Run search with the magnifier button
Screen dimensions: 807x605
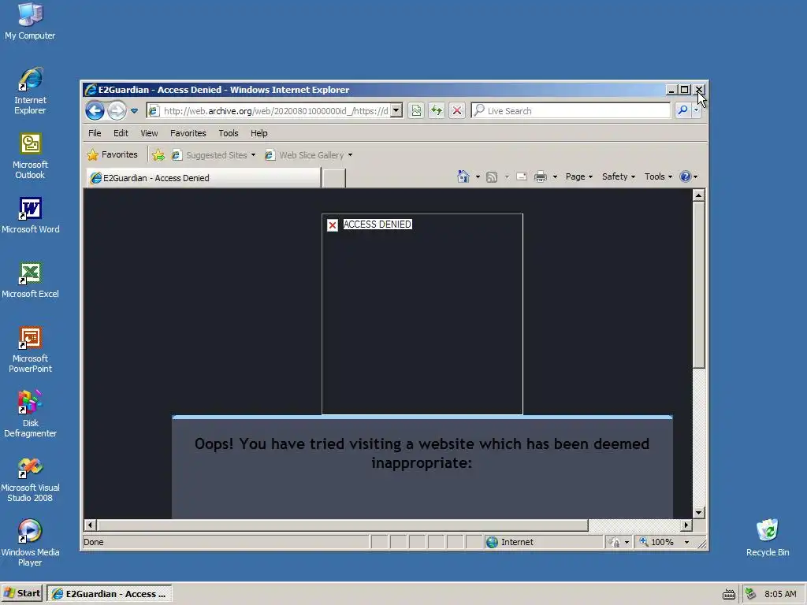682,110
